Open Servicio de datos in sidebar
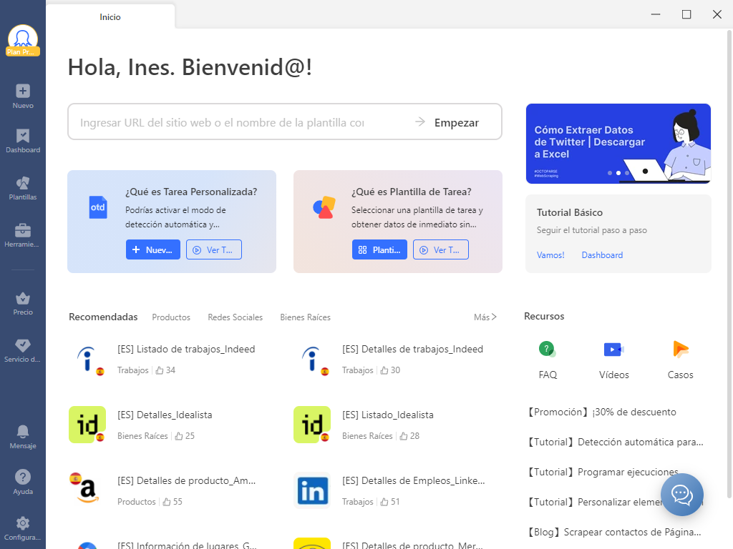The height and width of the screenshot is (549, 733). tap(23, 350)
